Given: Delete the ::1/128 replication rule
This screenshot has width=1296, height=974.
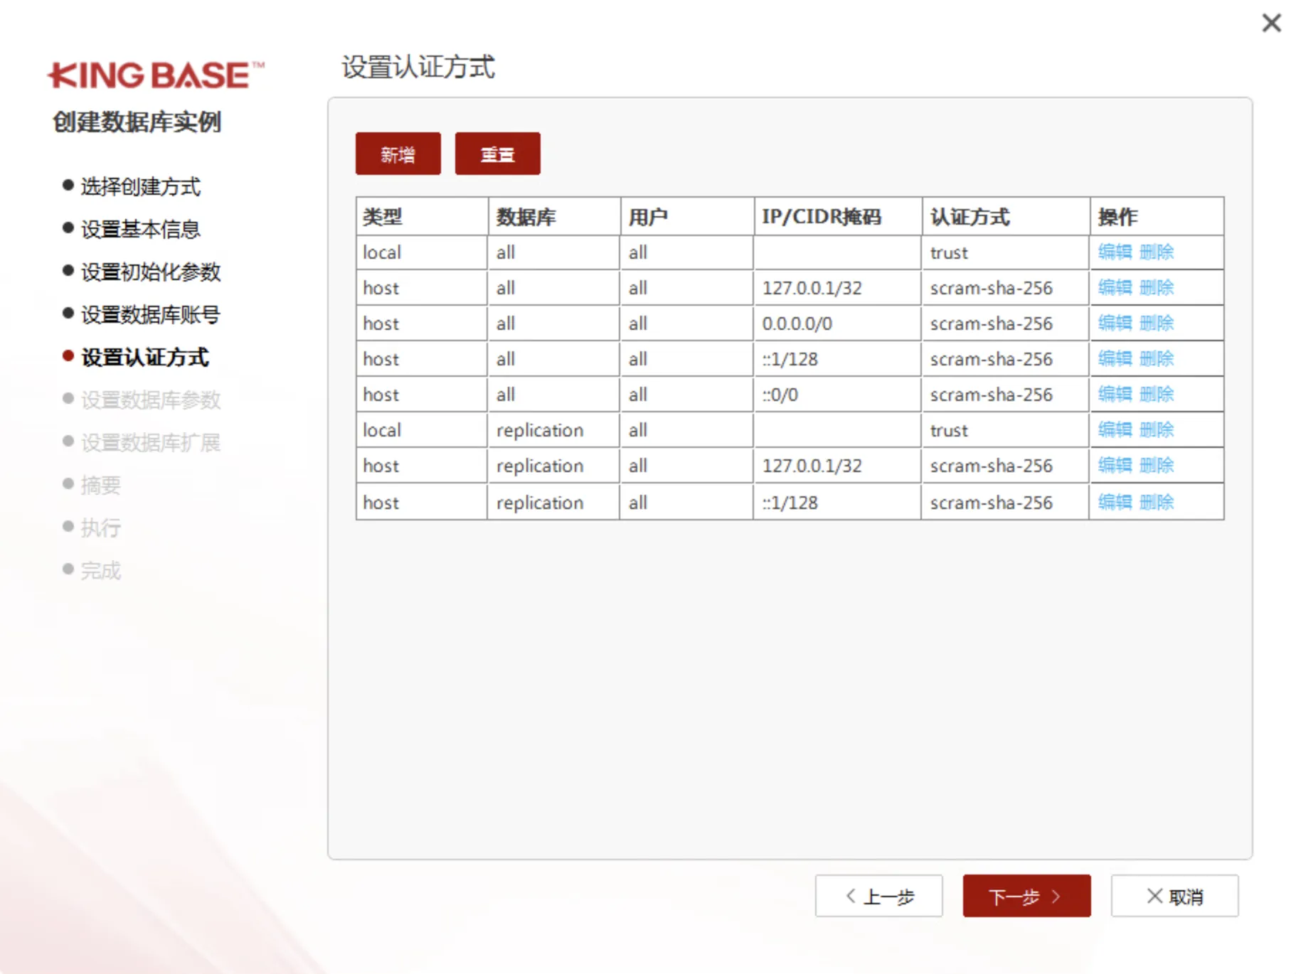Looking at the screenshot, I should click(x=1157, y=503).
